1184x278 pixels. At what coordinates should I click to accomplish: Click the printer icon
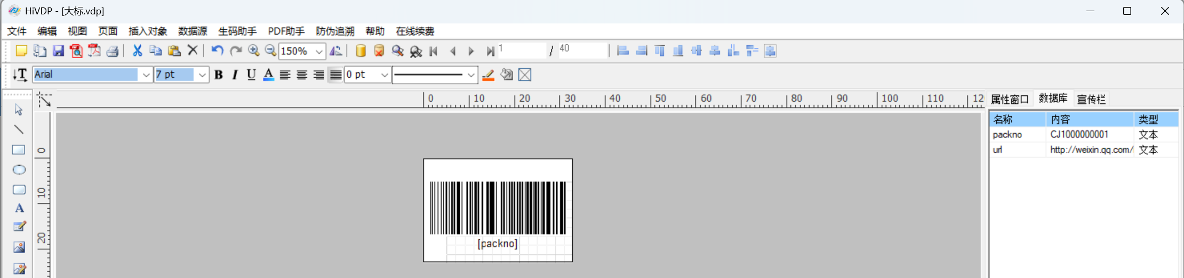[112, 51]
